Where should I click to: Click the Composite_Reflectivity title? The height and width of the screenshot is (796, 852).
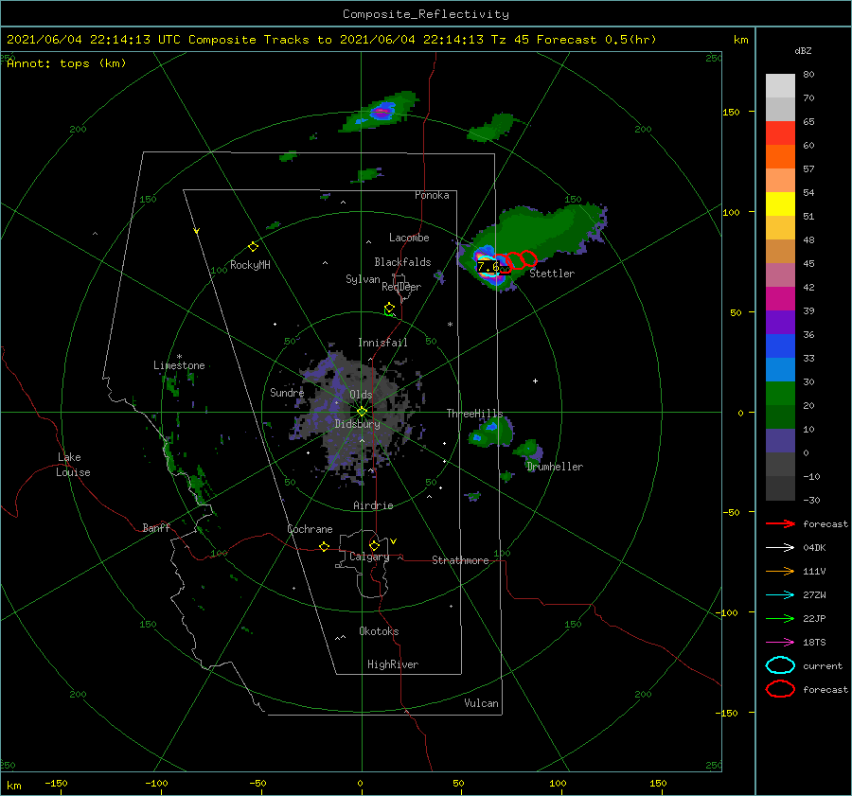[426, 14]
